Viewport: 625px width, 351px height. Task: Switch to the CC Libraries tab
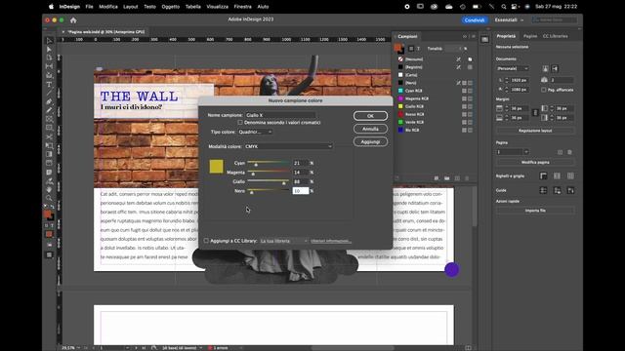point(556,36)
